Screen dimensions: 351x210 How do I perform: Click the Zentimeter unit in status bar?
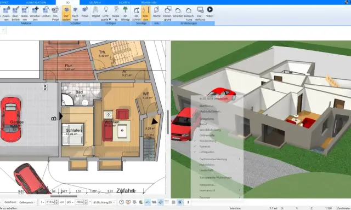pyautogui.click(x=344, y=208)
